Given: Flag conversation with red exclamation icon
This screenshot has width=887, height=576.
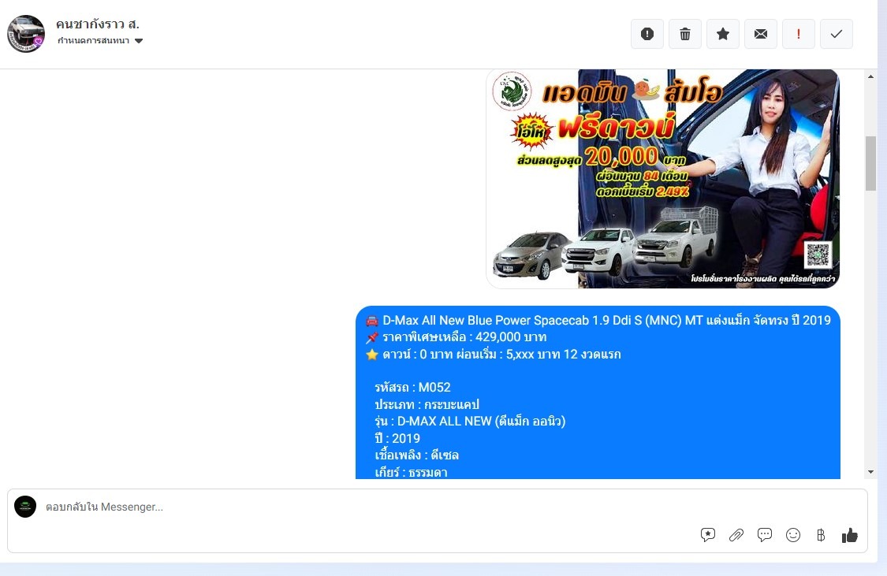Looking at the screenshot, I should click(798, 34).
